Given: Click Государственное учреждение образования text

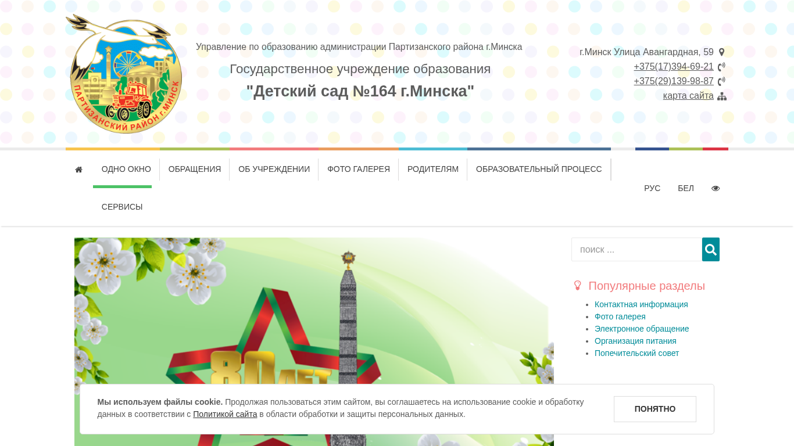Looking at the screenshot, I should tap(360, 69).
